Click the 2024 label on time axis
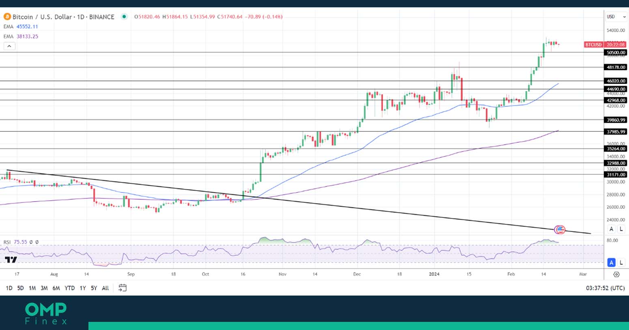This screenshot has width=629, height=330. [434, 274]
